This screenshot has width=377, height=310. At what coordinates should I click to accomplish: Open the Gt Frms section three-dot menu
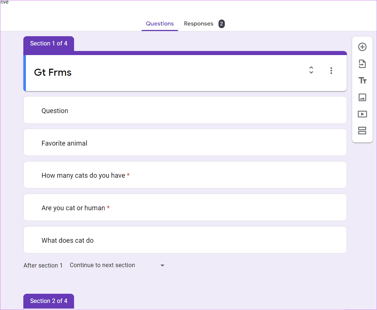coord(331,71)
